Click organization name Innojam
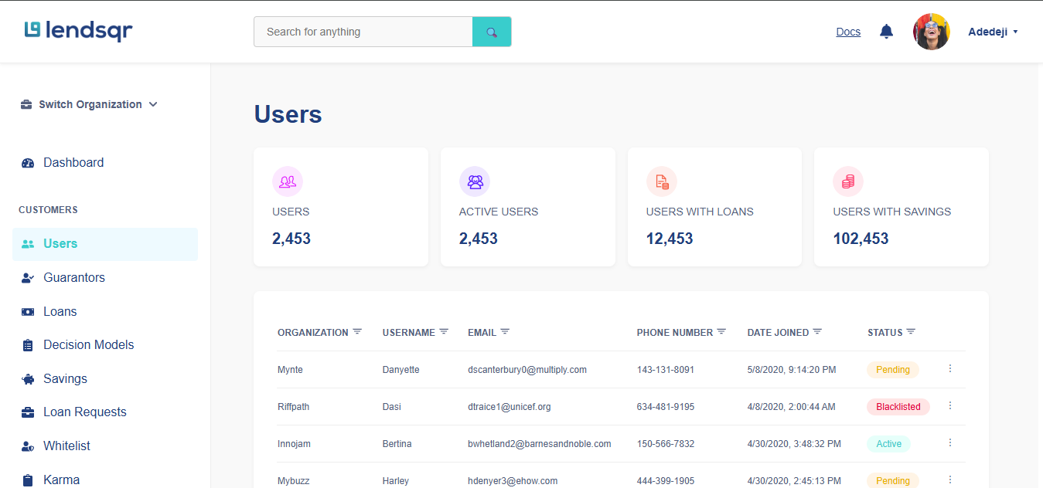This screenshot has width=1043, height=488. pyautogui.click(x=294, y=444)
